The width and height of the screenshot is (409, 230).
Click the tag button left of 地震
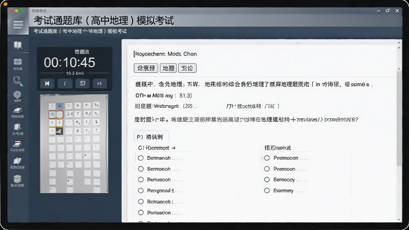146,68
